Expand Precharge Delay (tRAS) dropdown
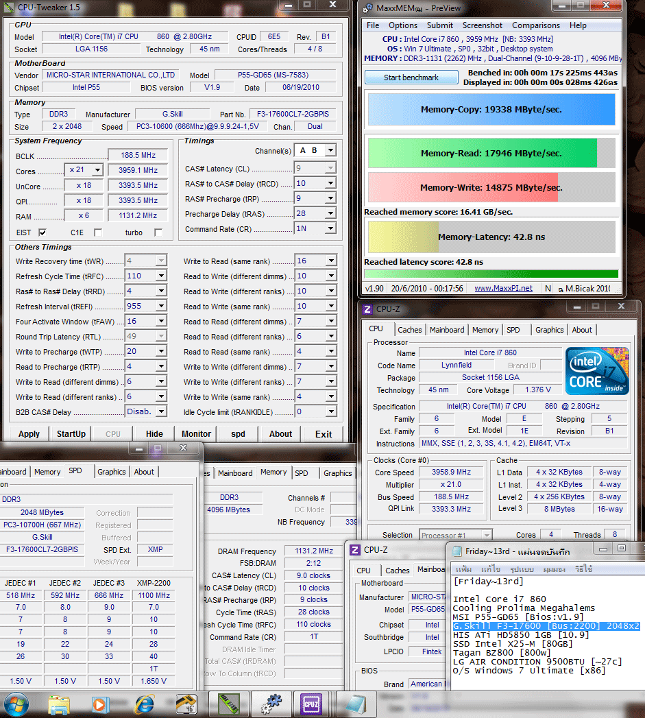645x718 pixels. pos(330,213)
